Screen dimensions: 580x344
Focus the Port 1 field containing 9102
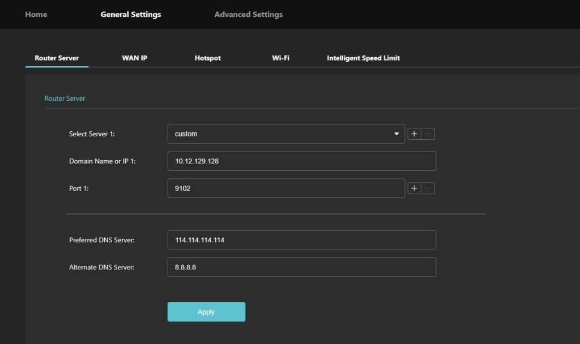[286, 188]
